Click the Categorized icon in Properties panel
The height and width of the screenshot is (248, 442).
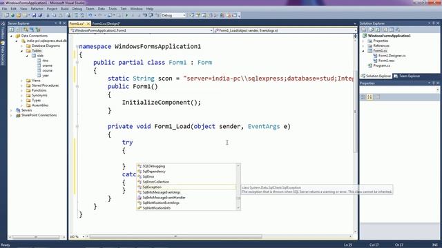click(x=363, y=96)
